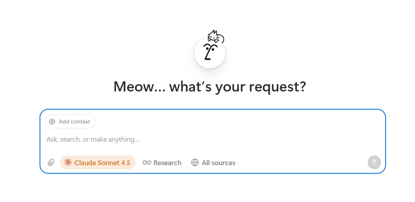This screenshot has width=415, height=202.
Task: Click the cat doodle above the avatar
Action: pos(216,36)
